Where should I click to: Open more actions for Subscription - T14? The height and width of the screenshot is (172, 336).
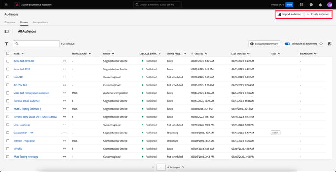65,133
